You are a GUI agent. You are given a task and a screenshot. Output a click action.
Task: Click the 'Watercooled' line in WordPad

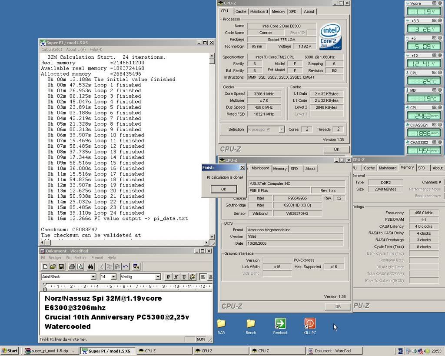[67, 326]
